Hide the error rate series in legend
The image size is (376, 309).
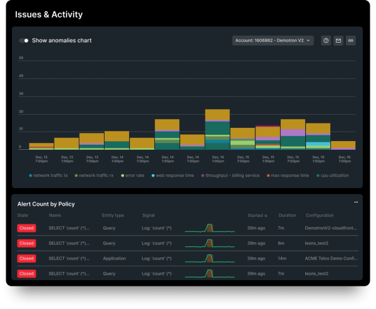pos(133,175)
